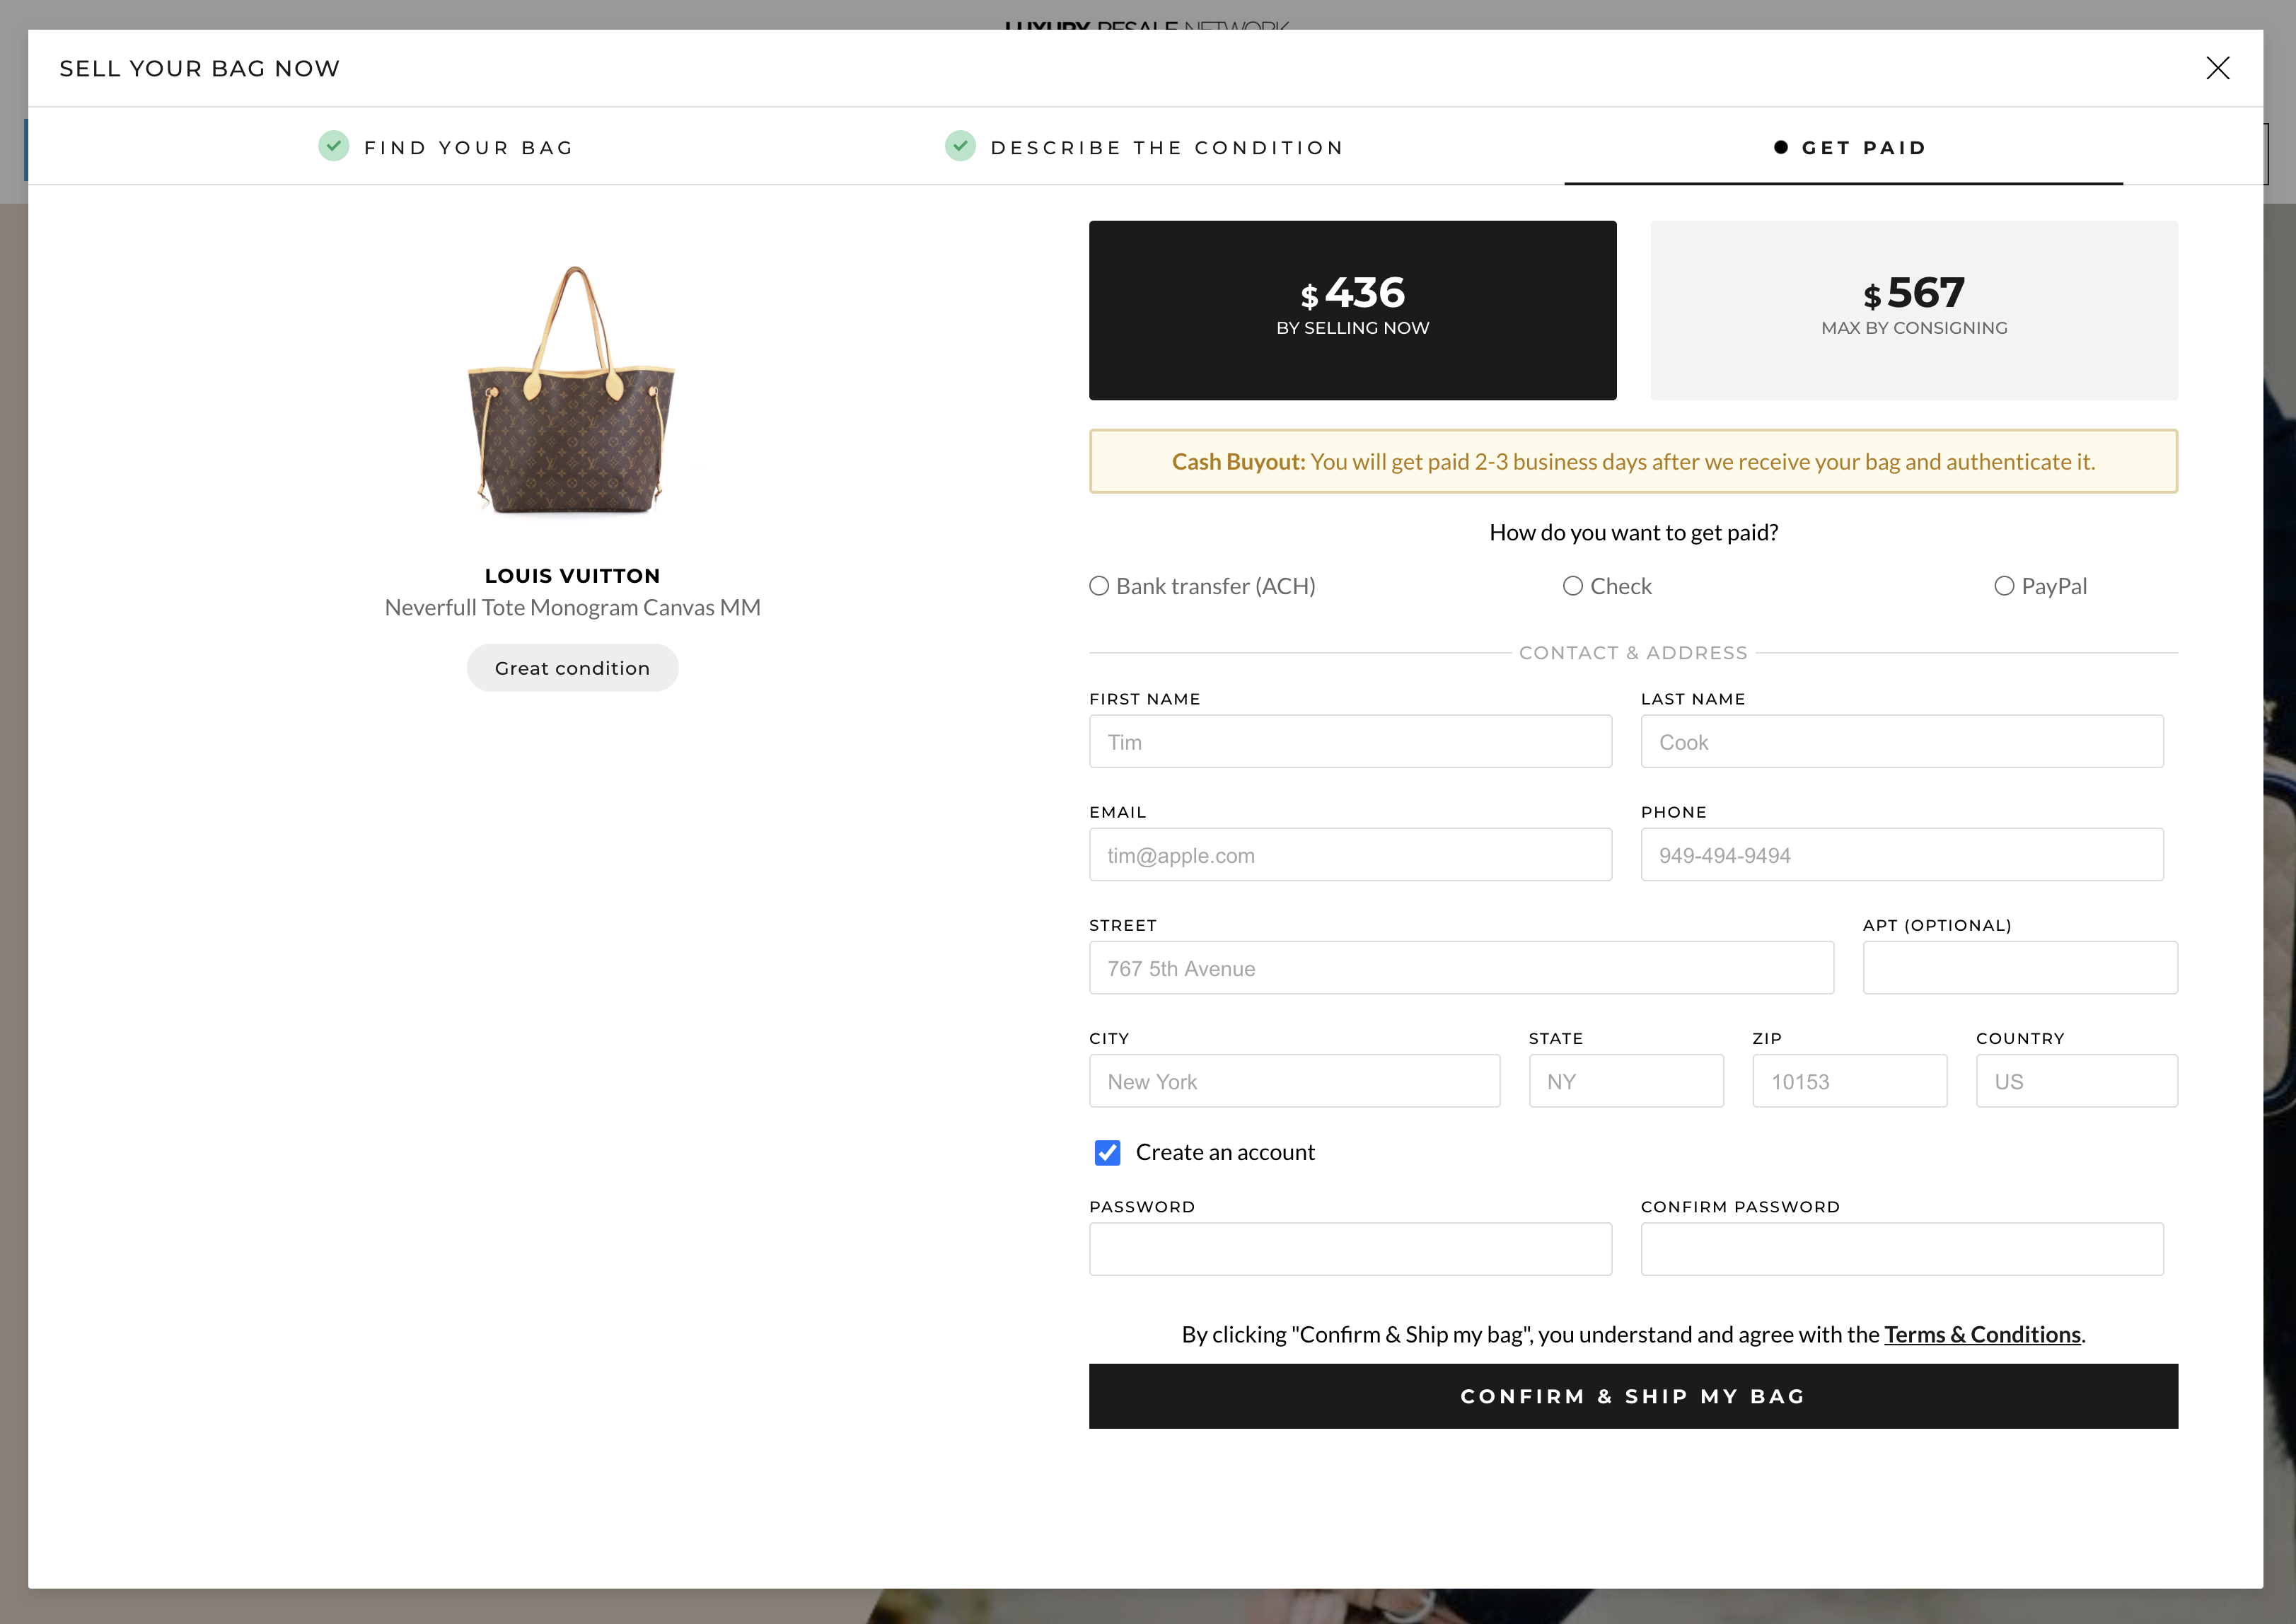
Task: Click the LOUIS VUITTON brand name
Action: (x=572, y=575)
